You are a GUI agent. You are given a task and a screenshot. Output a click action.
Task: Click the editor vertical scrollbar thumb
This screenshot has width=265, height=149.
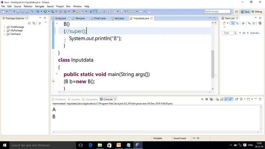pyautogui.click(x=213, y=64)
